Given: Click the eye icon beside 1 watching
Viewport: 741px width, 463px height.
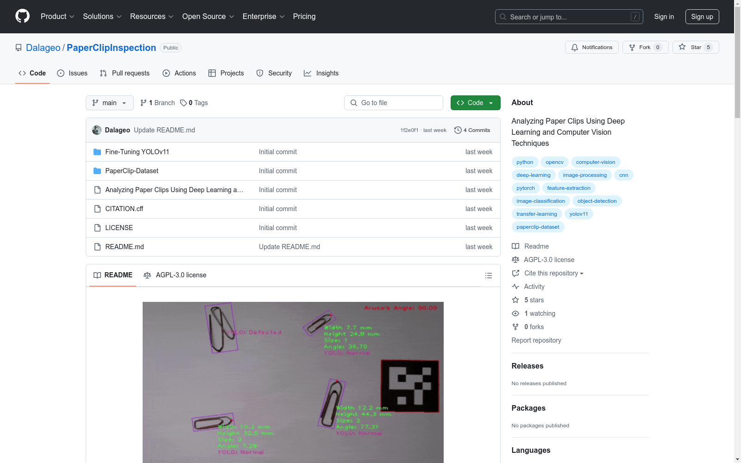Looking at the screenshot, I should (515, 313).
